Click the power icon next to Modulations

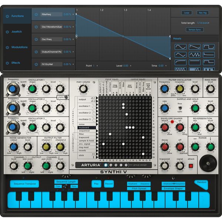(7, 47)
